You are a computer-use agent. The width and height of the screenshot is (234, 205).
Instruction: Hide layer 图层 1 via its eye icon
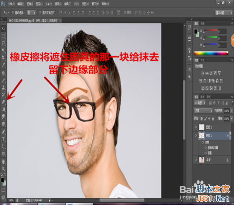pyautogui.click(x=196, y=135)
